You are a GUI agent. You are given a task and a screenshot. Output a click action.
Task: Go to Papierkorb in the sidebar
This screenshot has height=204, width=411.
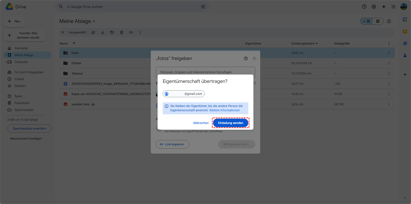click(x=22, y=103)
